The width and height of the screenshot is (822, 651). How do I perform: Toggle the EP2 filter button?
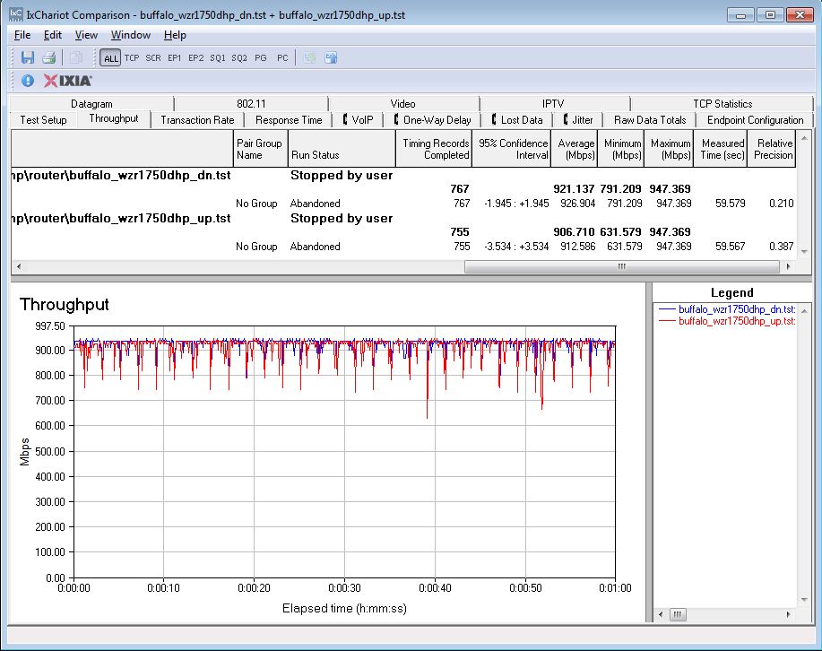(x=195, y=57)
